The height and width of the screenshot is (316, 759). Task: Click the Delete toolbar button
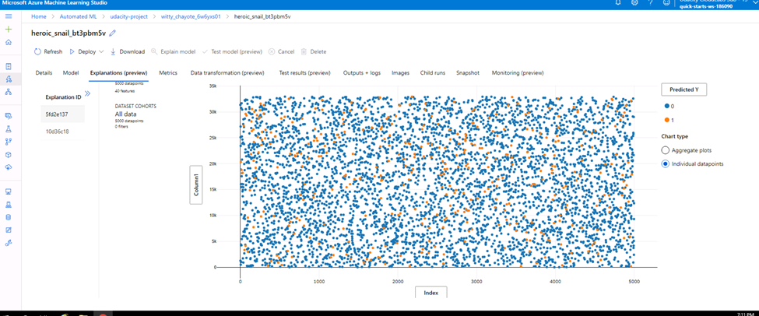314,51
